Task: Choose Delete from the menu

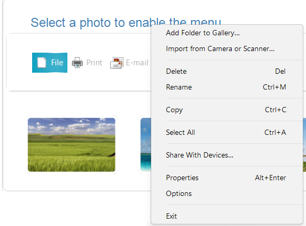Action: [227, 71]
